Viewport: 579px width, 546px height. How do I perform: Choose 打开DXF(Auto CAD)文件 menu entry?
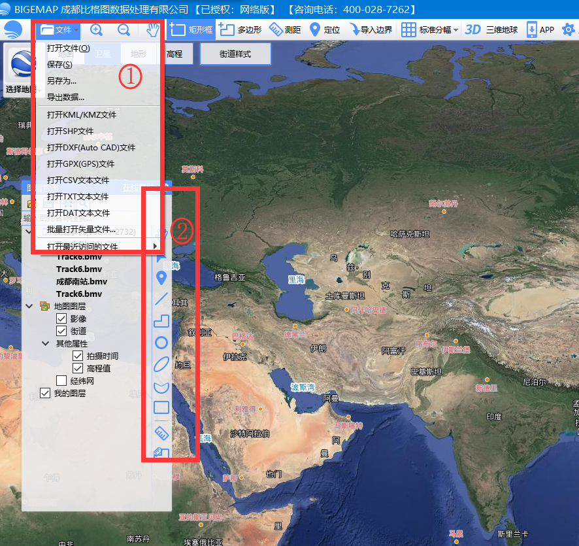tap(91, 147)
